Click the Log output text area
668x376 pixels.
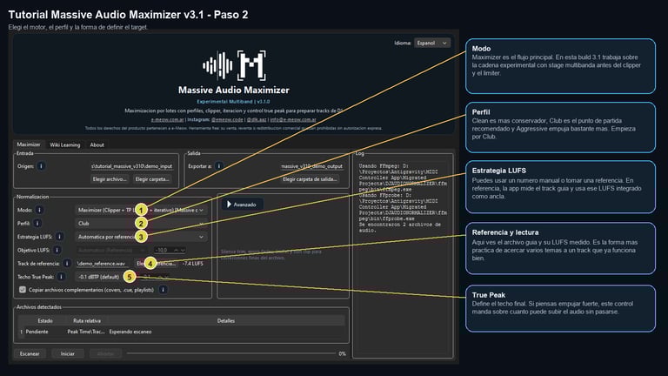point(403,256)
